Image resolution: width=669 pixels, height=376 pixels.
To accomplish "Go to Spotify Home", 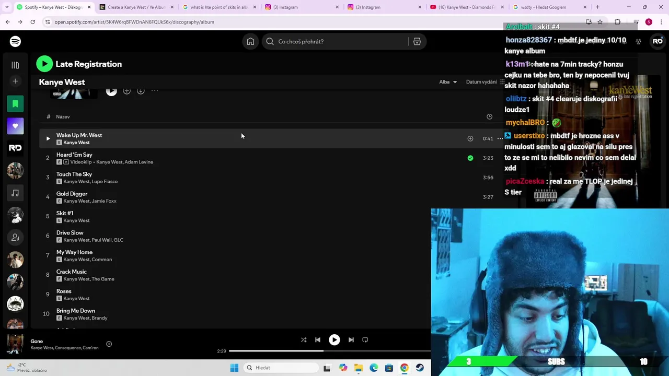I will 250,41.
